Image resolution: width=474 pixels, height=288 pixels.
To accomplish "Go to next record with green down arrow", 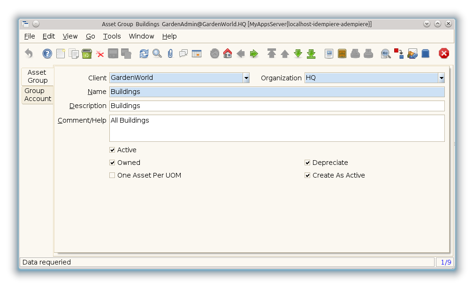I will pyautogui.click(x=298, y=54).
